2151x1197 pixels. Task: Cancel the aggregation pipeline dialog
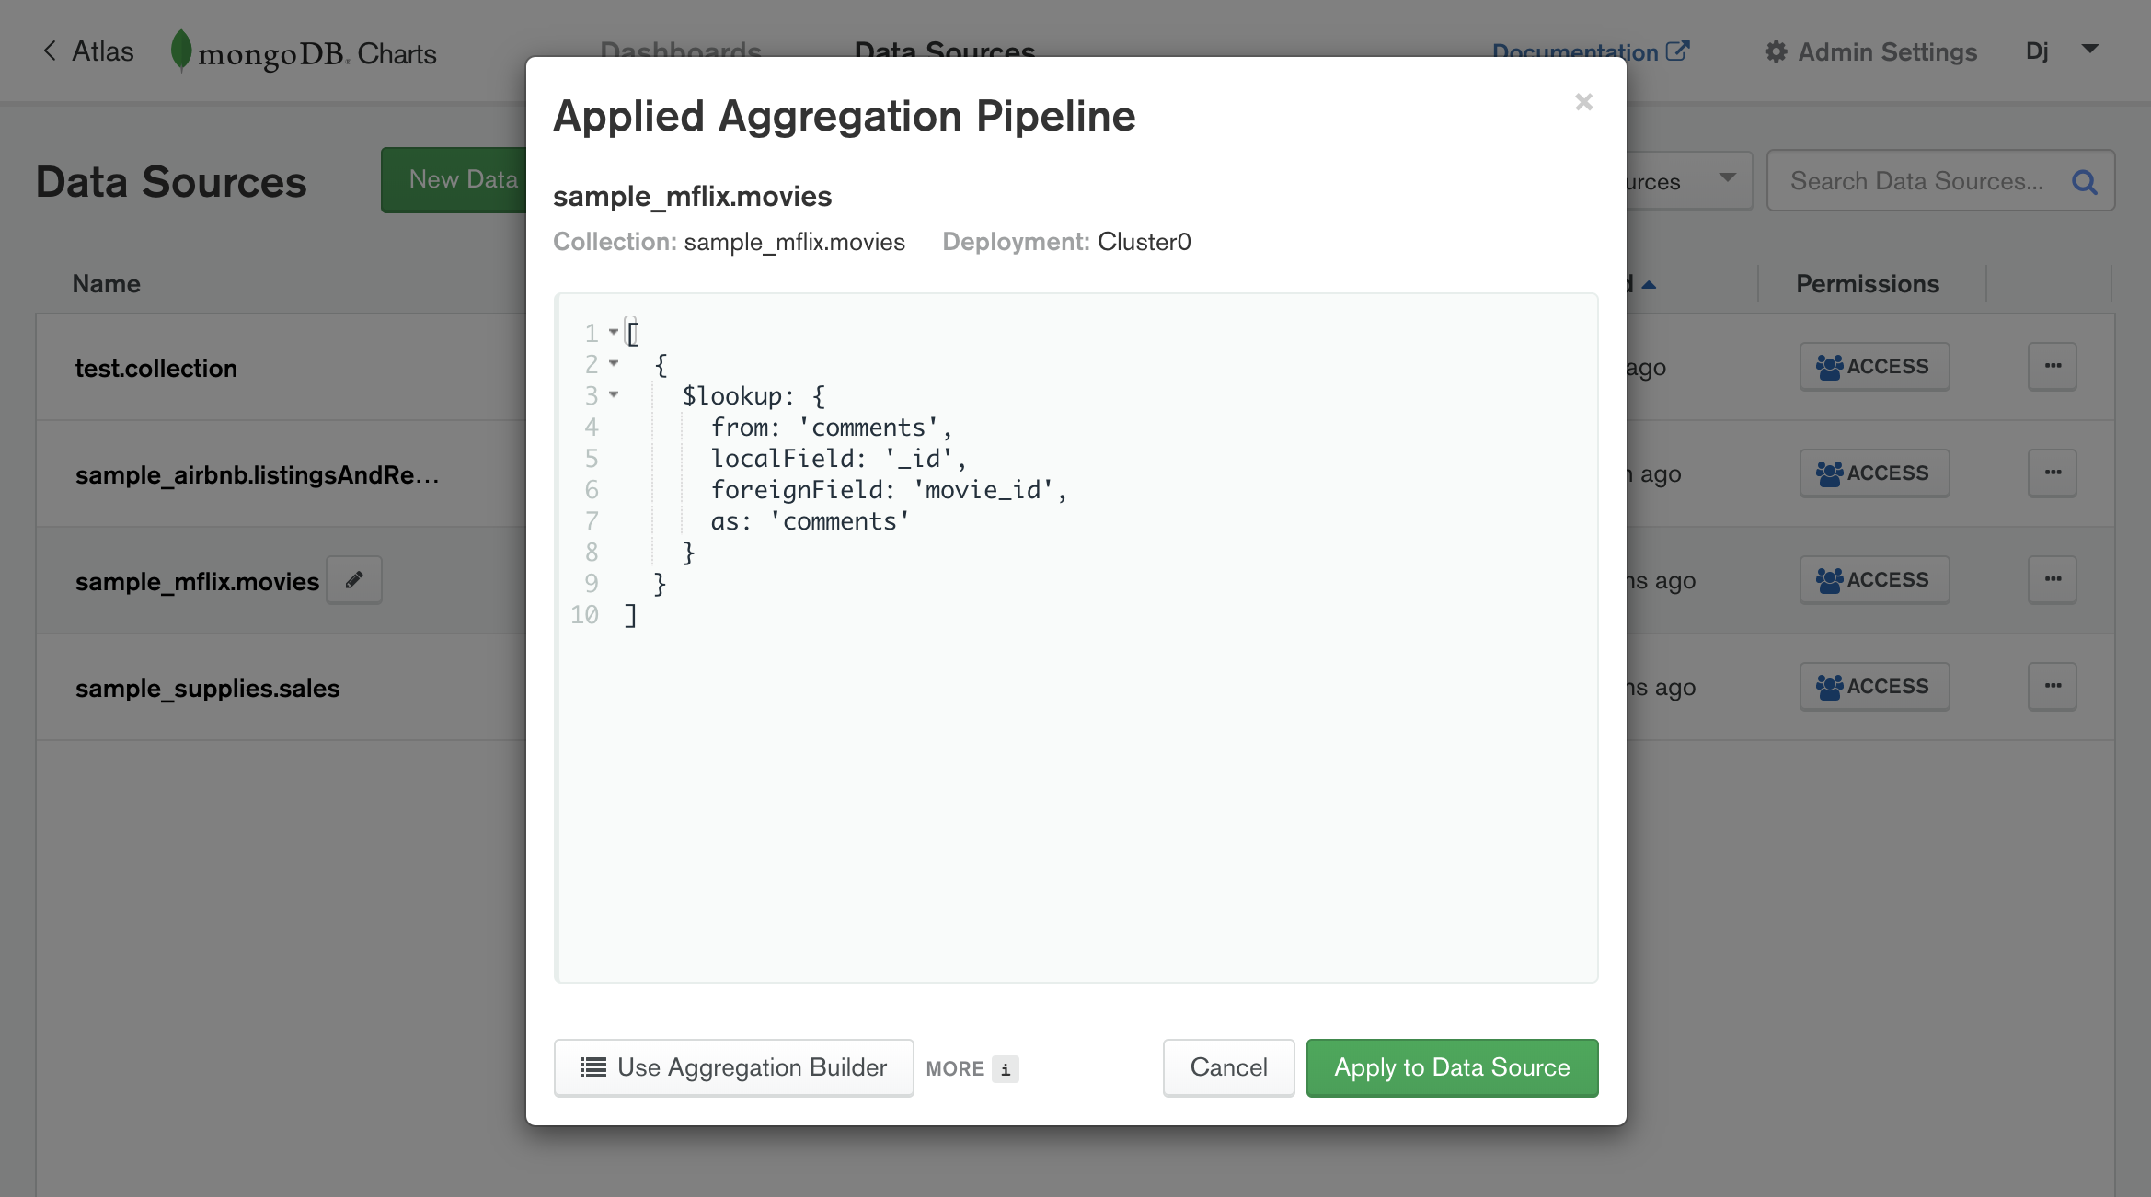pyautogui.click(x=1228, y=1067)
